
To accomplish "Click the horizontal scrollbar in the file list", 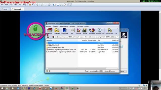I will (x=77, y=68).
